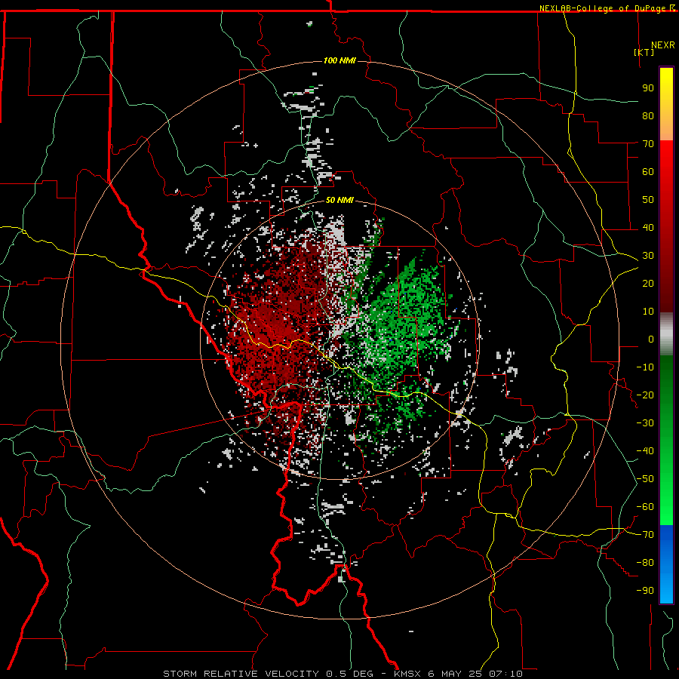This screenshot has height=679, width=679.
Task: Click the -80 value on the velocity scale
Action: [645, 563]
